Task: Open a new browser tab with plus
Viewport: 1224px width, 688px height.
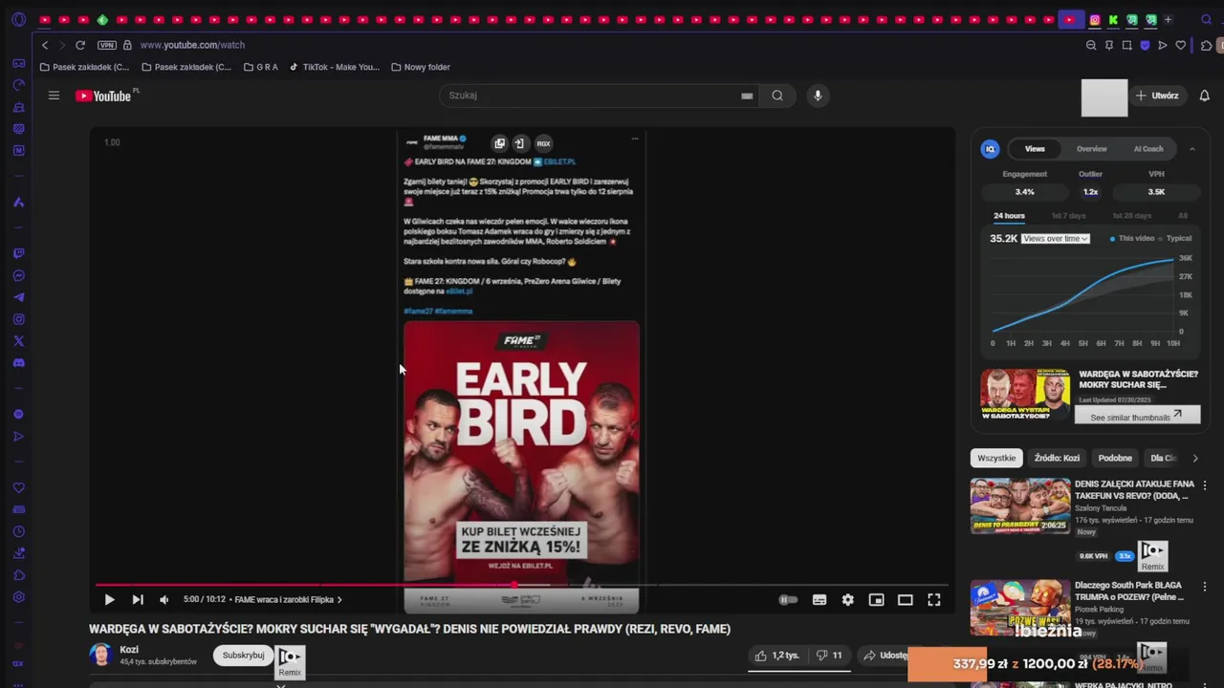Action: click(x=1169, y=20)
